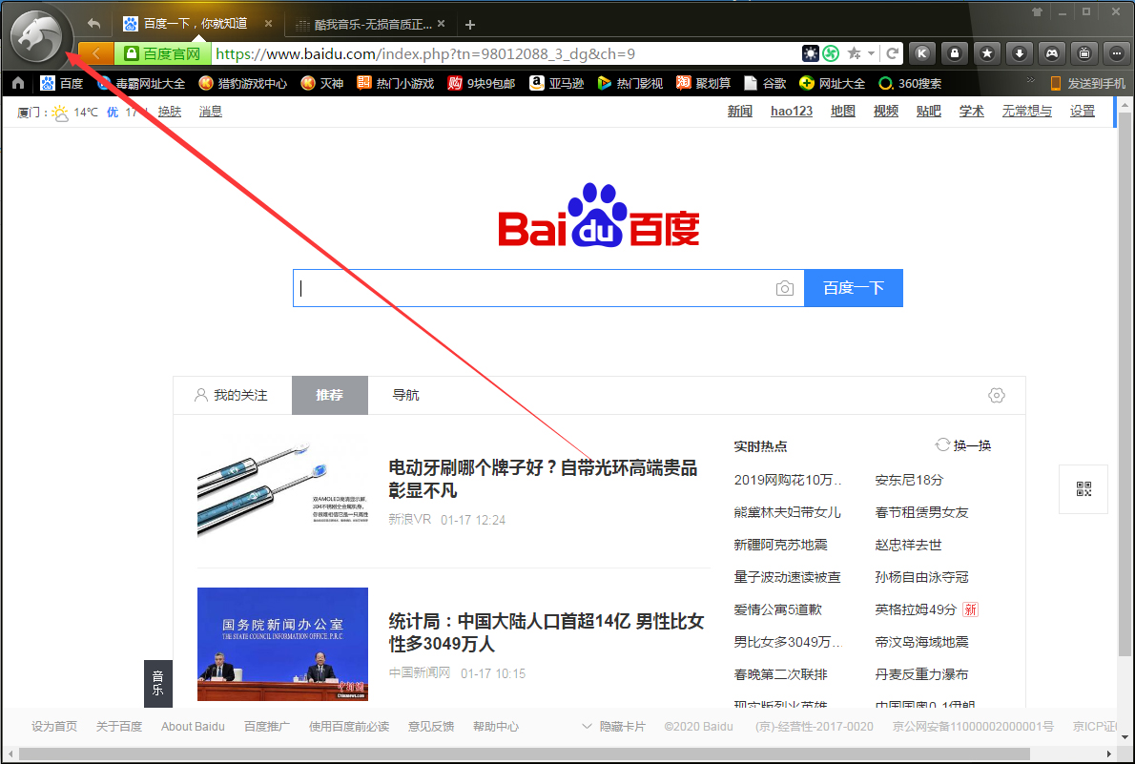This screenshot has width=1135, height=764.
Task: Open the QR code panel on the right edge
Action: tap(1083, 489)
